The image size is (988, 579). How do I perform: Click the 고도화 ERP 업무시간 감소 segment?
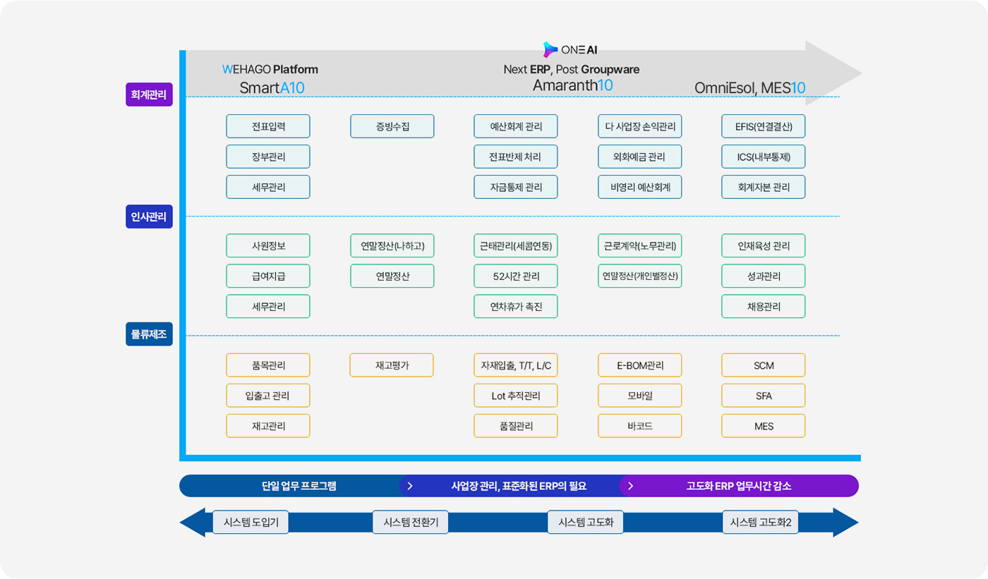coord(739,486)
